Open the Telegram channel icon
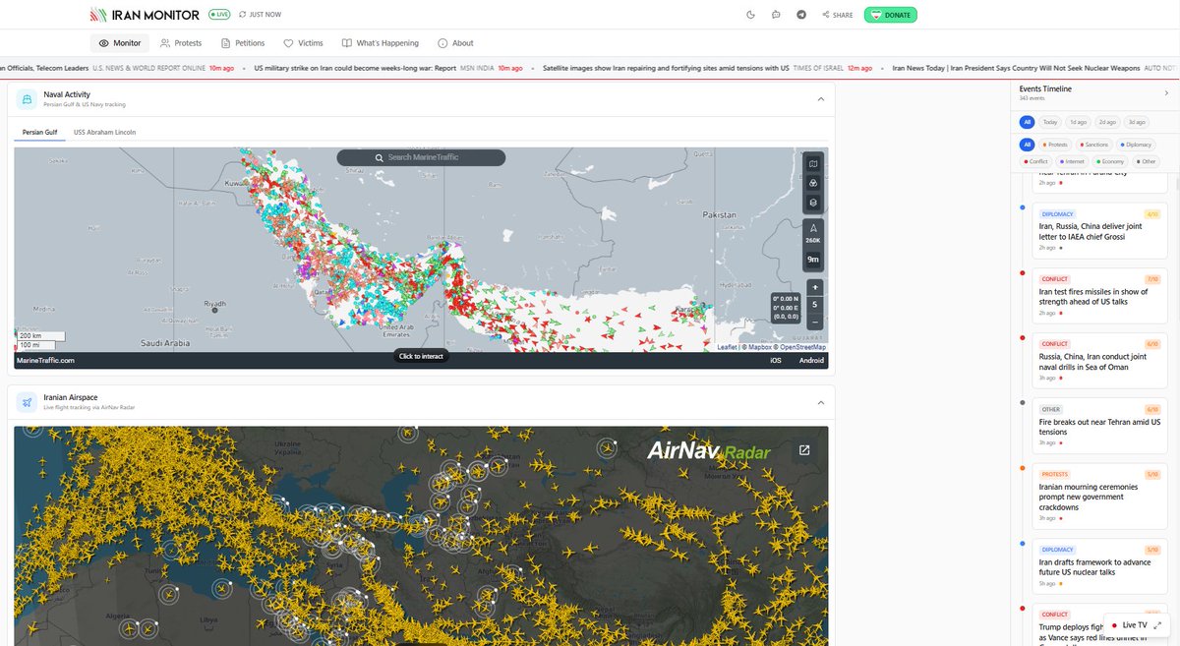 tap(801, 15)
